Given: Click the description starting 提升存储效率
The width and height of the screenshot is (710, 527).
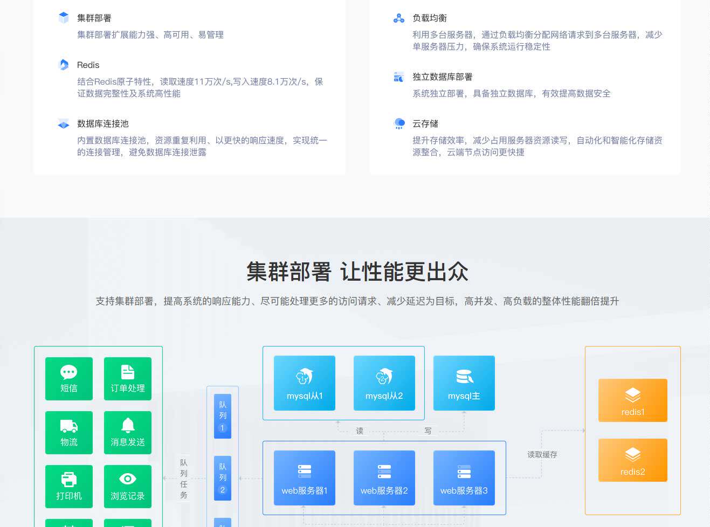Looking at the screenshot, I should [x=537, y=147].
